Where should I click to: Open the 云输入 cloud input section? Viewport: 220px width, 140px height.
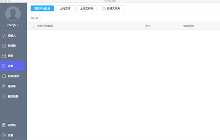13,35
